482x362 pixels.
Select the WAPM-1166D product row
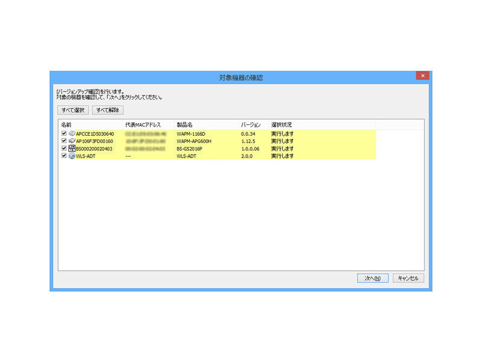click(191, 133)
